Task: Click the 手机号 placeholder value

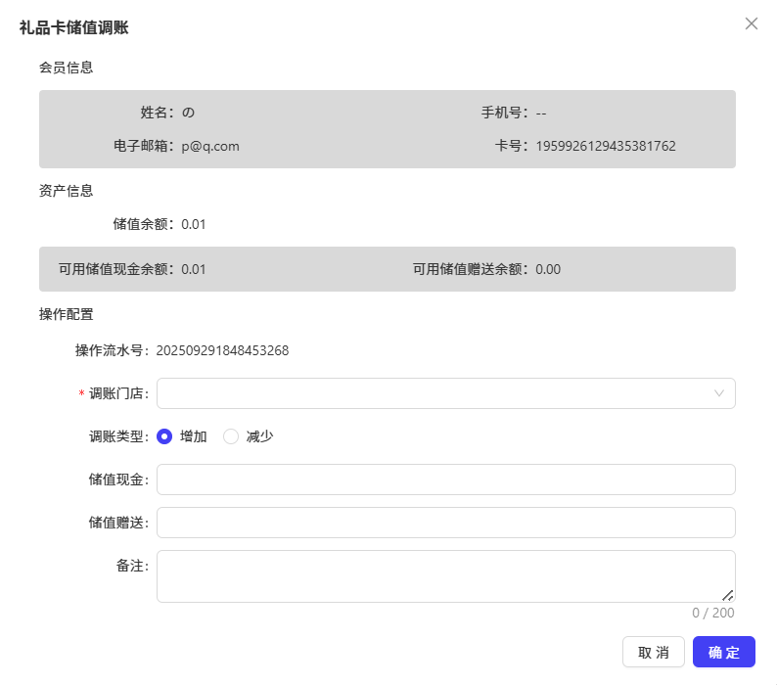Action: [540, 114]
